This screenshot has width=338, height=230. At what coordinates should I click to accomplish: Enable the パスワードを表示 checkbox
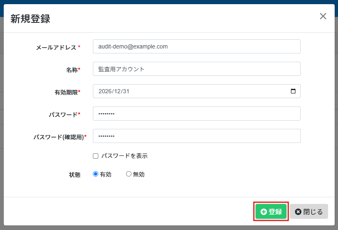[x=95, y=156]
